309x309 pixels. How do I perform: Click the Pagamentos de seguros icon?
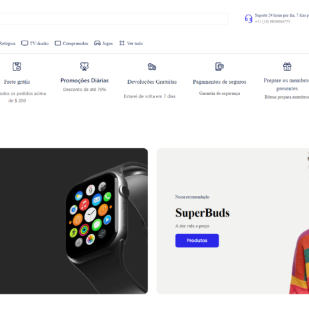click(219, 66)
